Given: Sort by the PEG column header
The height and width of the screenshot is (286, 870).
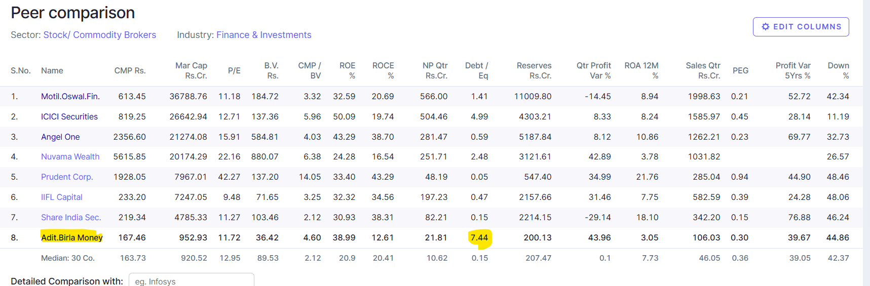Looking at the screenshot, I should click(x=740, y=71).
